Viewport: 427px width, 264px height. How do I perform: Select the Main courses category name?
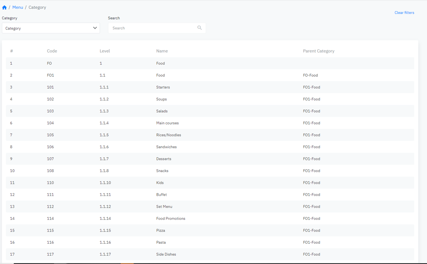point(167,123)
